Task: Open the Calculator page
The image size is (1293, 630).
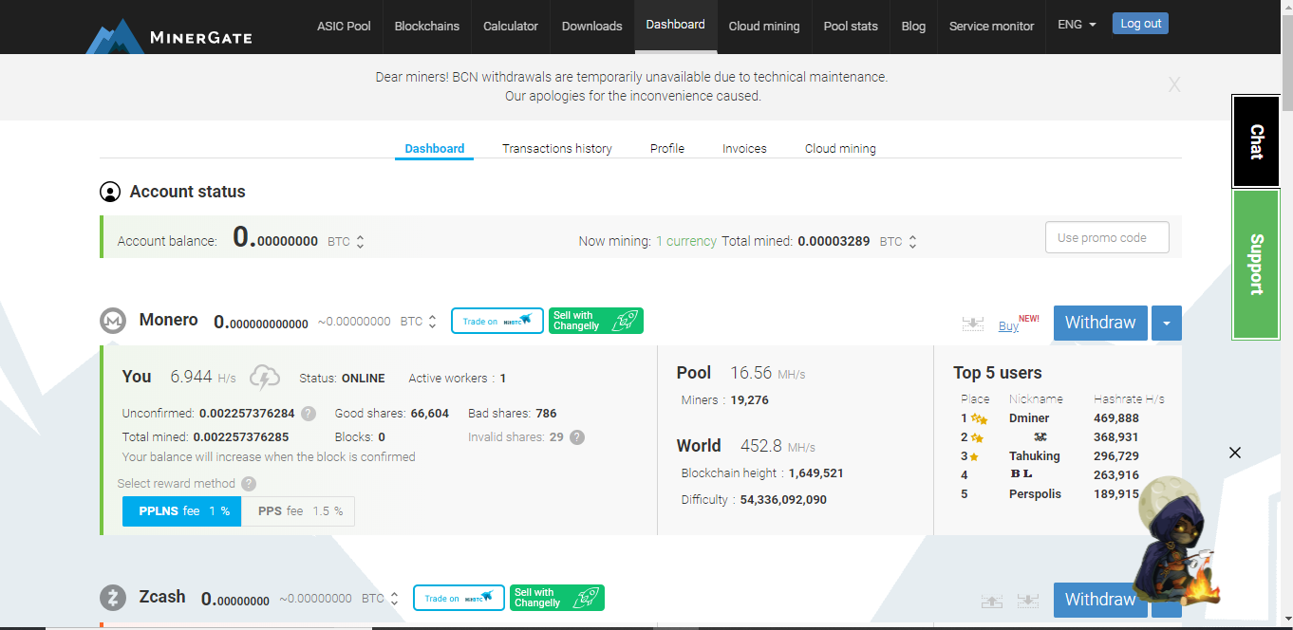Action: coord(511,26)
